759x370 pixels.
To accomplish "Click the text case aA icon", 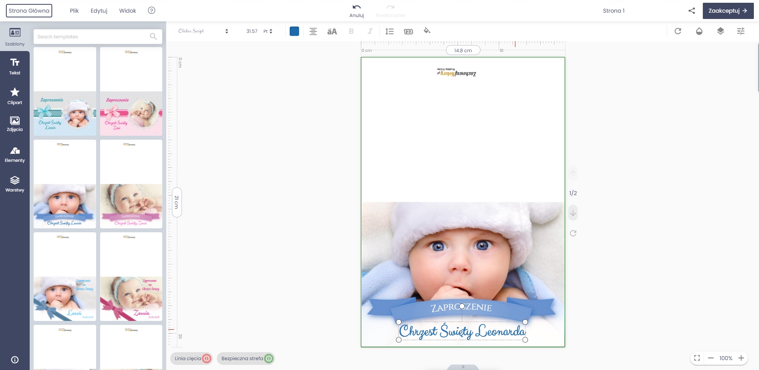I will (332, 32).
